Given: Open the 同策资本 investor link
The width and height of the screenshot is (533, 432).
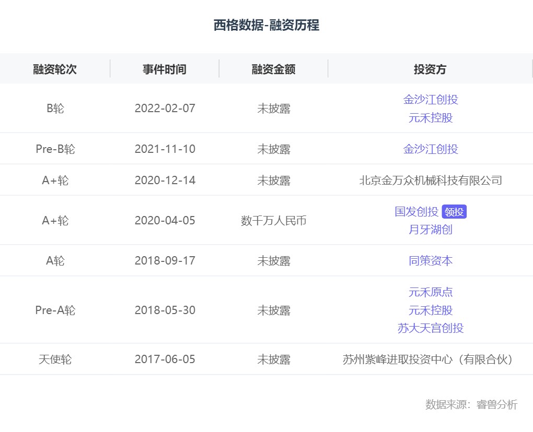Looking at the screenshot, I should tap(431, 261).
